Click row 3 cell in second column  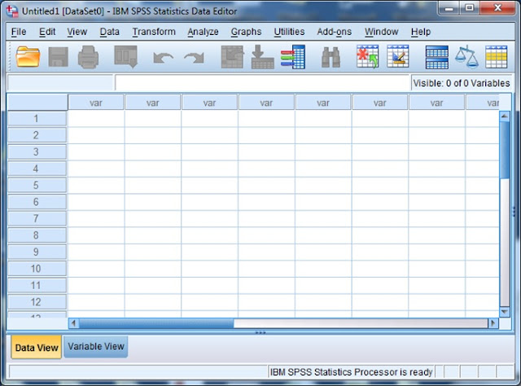click(x=153, y=152)
